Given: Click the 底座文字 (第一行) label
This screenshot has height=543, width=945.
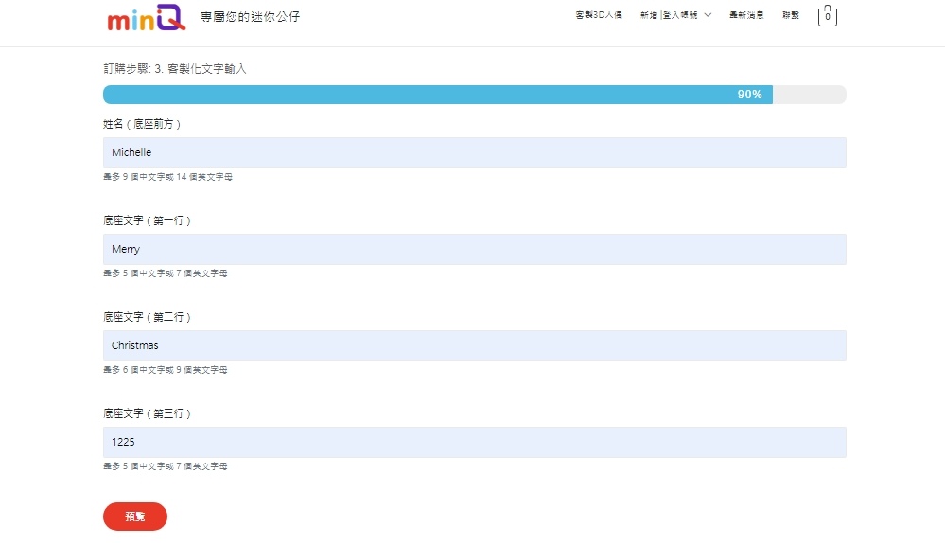Looking at the screenshot, I should point(147,220).
